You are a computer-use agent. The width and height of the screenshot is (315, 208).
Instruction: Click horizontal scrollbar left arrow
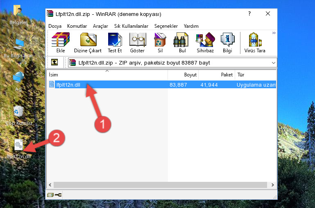pyautogui.click(x=50, y=185)
